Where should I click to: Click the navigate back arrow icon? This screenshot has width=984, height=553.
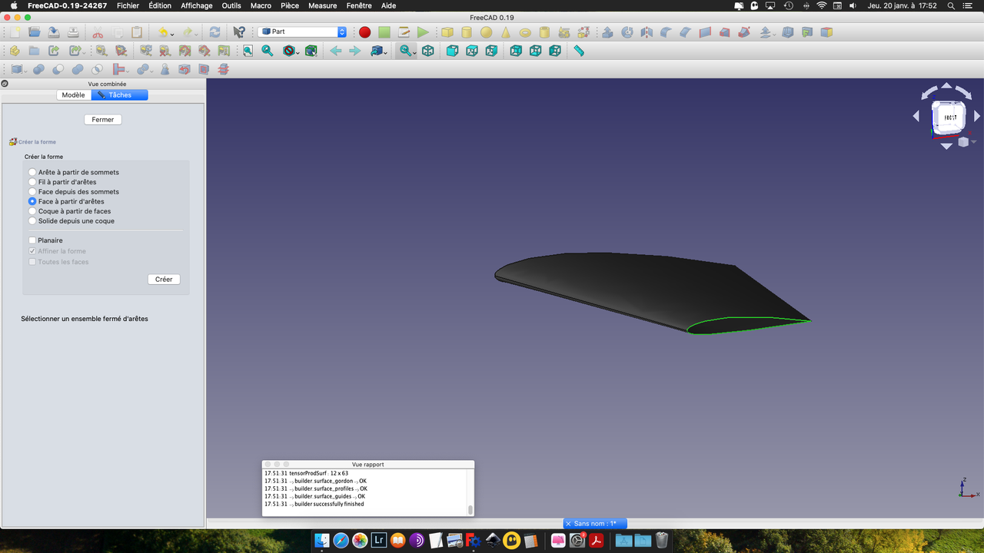(x=336, y=51)
